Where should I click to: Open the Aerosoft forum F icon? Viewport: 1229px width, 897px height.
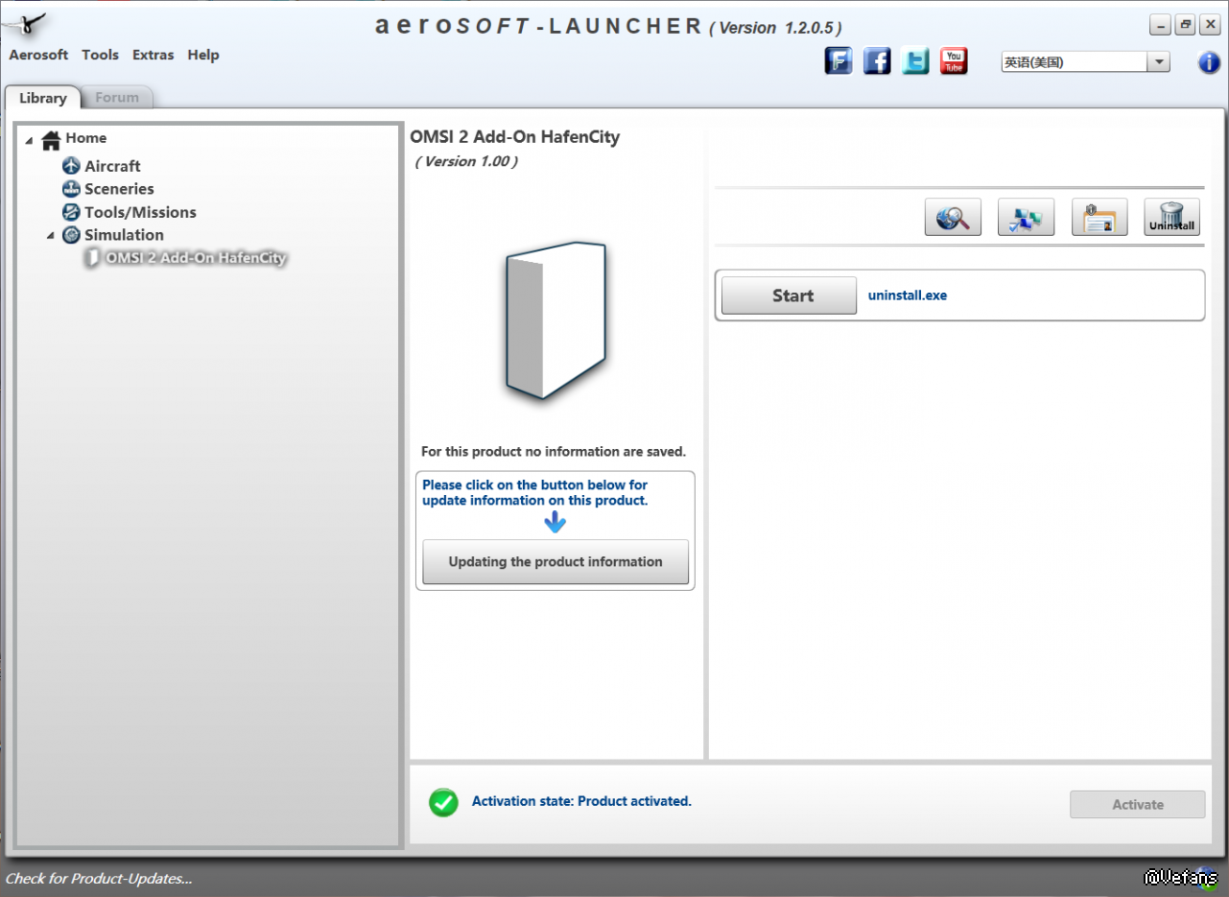839,61
